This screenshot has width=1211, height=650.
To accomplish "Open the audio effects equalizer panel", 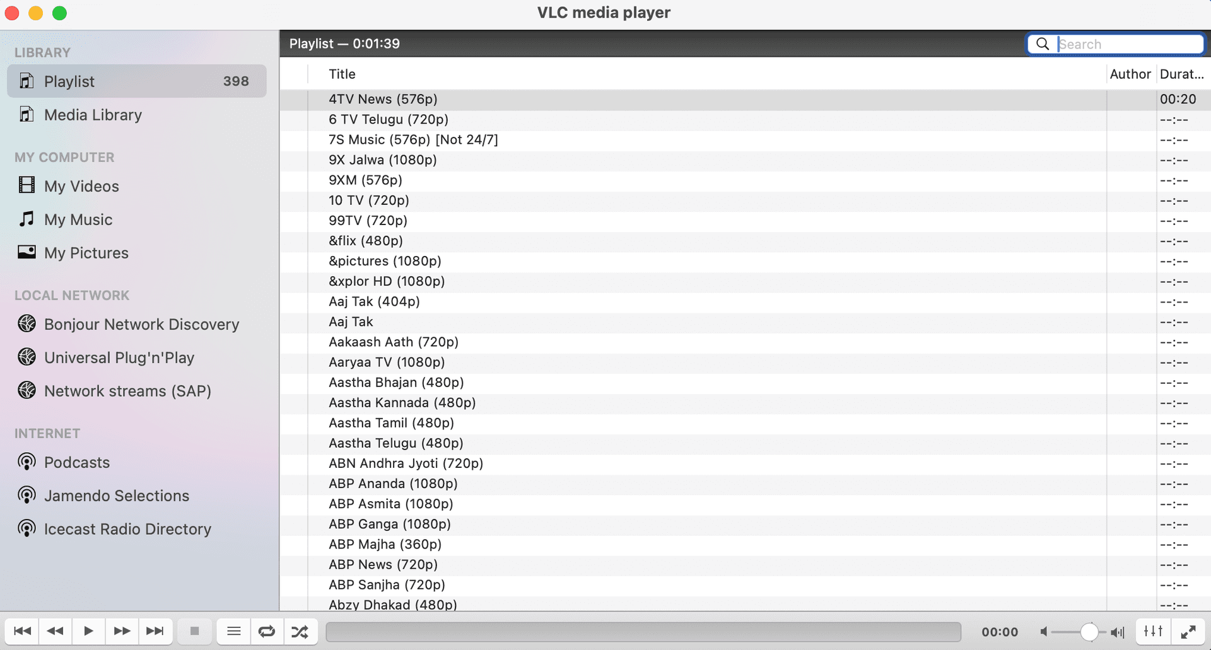I will click(1154, 631).
